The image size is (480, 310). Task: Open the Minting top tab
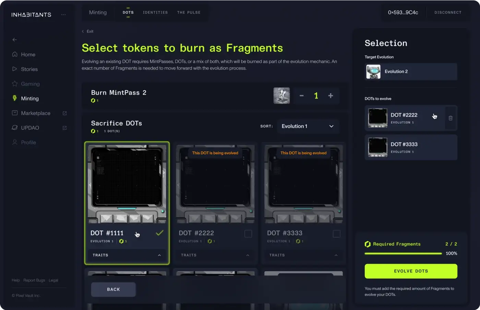pyautogui.click(x=98, y=12)
